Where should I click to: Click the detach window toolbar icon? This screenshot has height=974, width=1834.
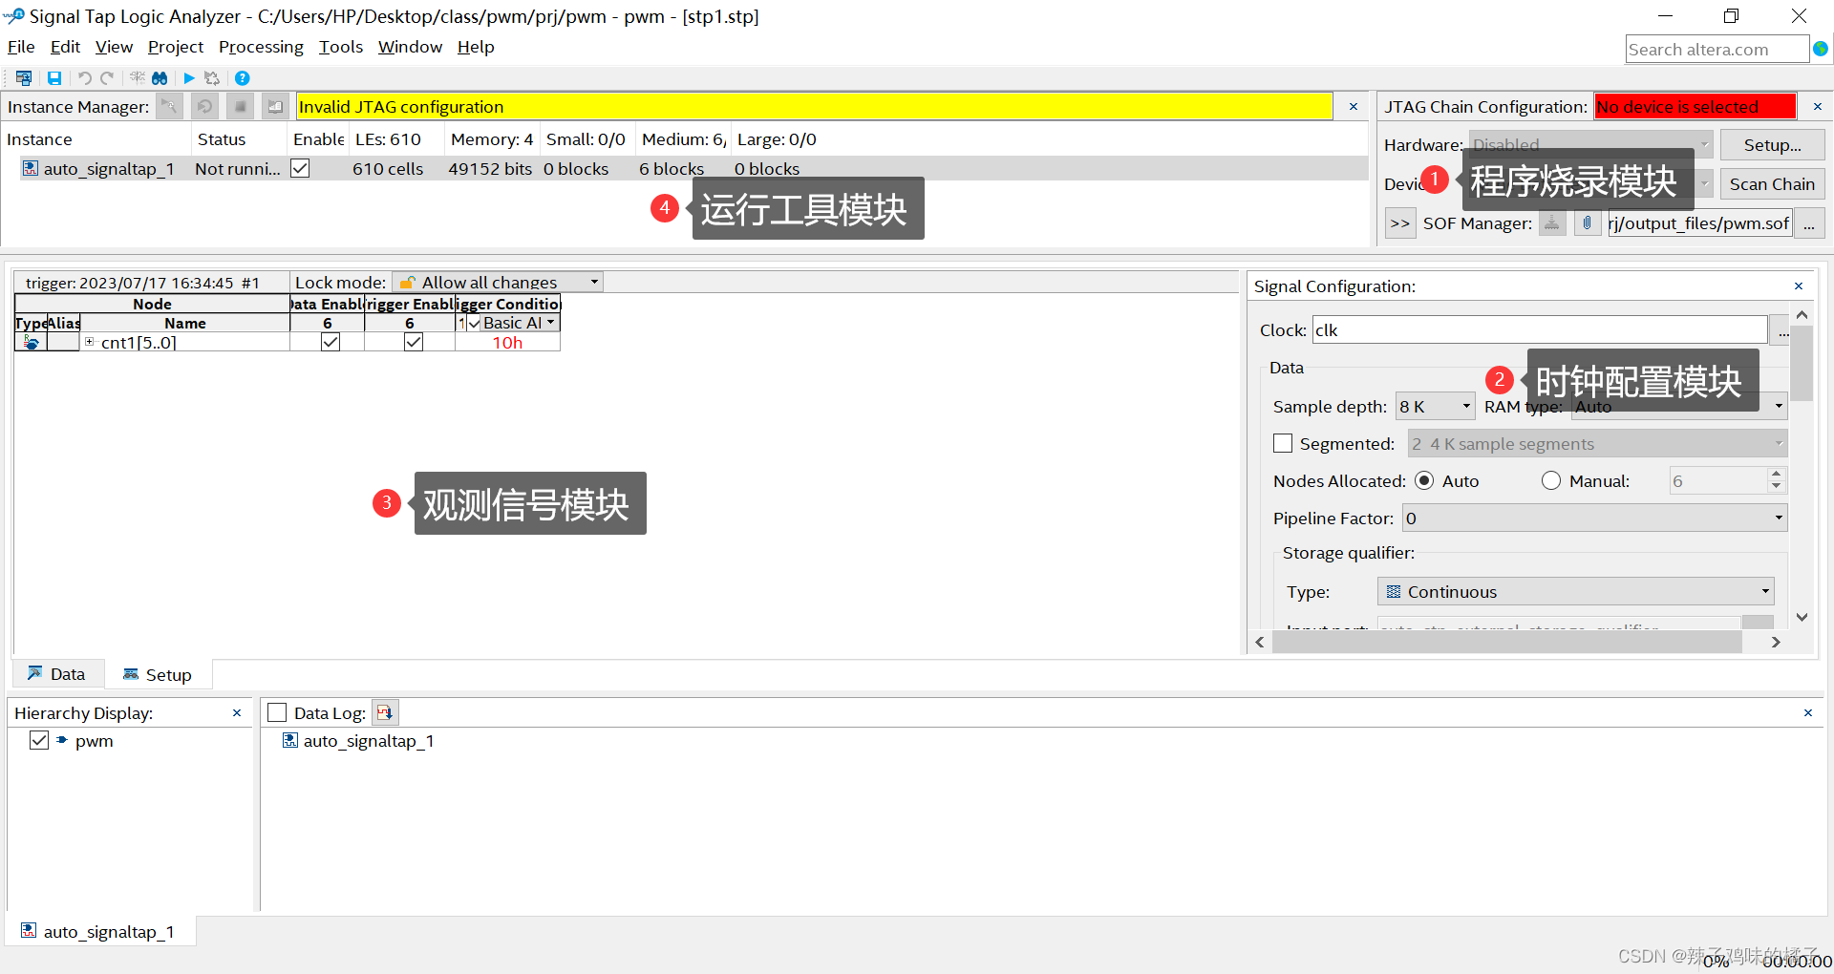24,78
